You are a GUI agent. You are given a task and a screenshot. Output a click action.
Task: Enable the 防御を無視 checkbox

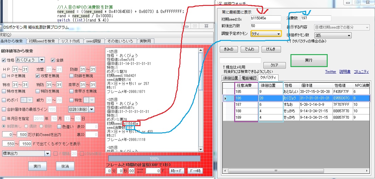(72, 76)
